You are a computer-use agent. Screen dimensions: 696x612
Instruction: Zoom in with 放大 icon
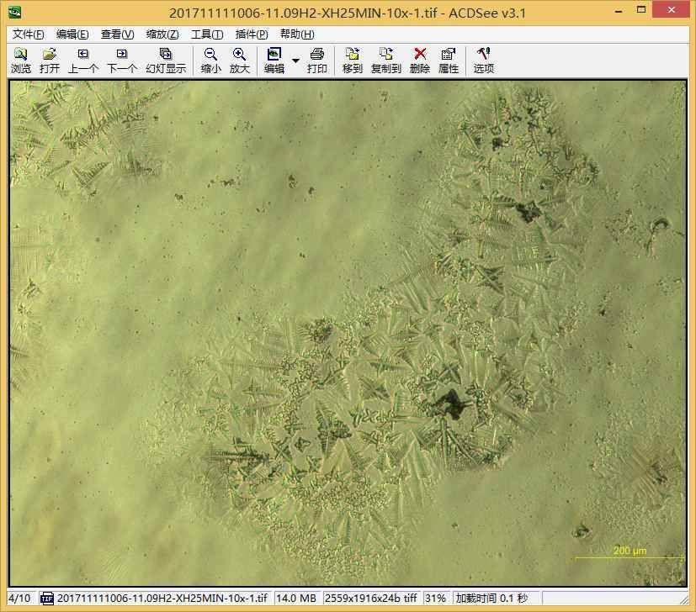239,61
